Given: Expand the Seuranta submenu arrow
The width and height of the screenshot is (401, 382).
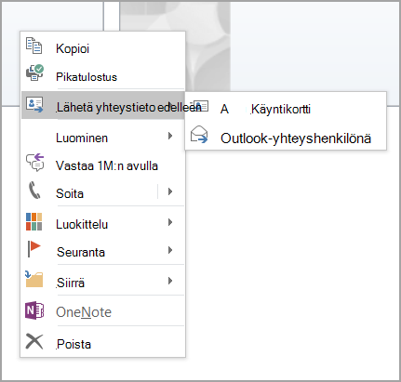Looking at the screenshot, I should point(170,250).
